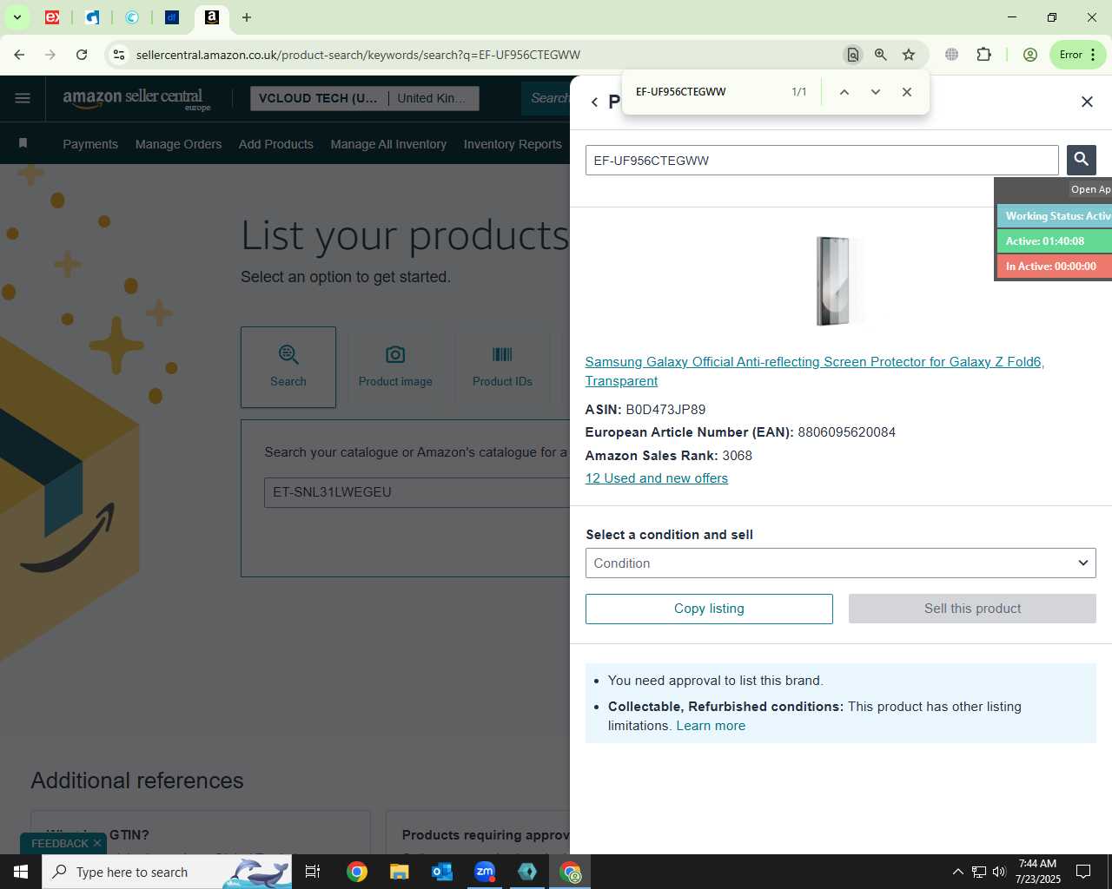Click the seller central header search box
This screenshot has height=889, width=1112.
tap(547, 98)
